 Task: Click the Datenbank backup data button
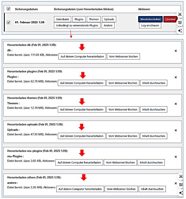[x=62, y=19]
